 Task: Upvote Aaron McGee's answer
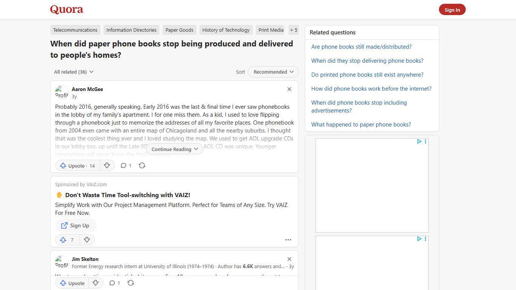point(77,165)
